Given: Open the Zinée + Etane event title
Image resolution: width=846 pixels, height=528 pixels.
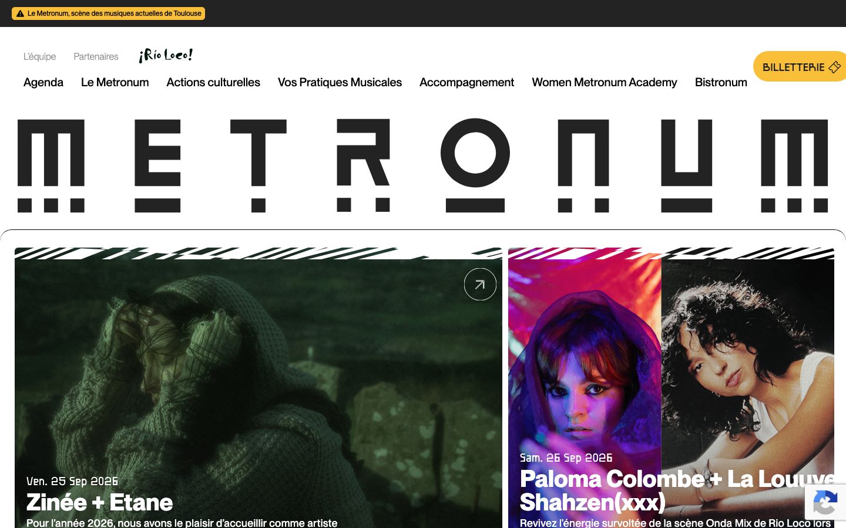Looking at the screenshot, I should (100, 503).
